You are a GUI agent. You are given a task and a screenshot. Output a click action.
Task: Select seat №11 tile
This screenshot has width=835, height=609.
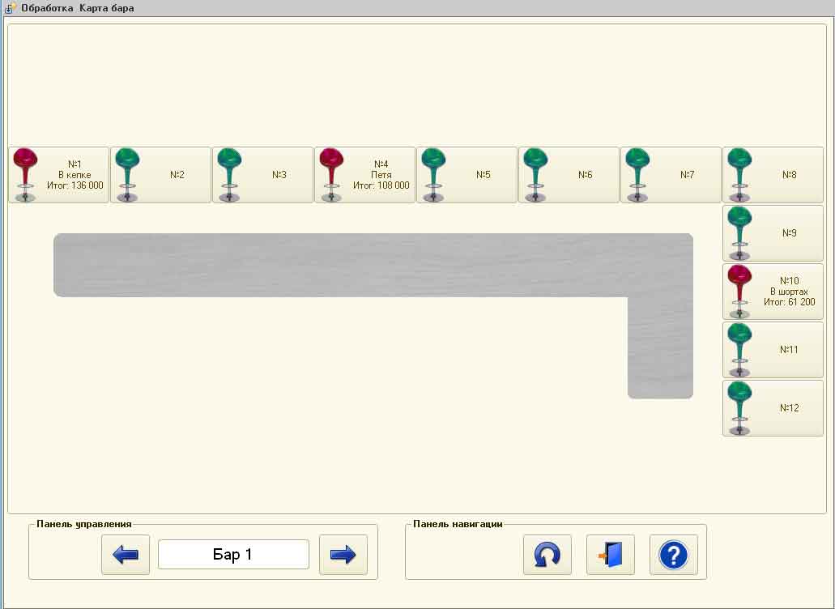(773, 350)
